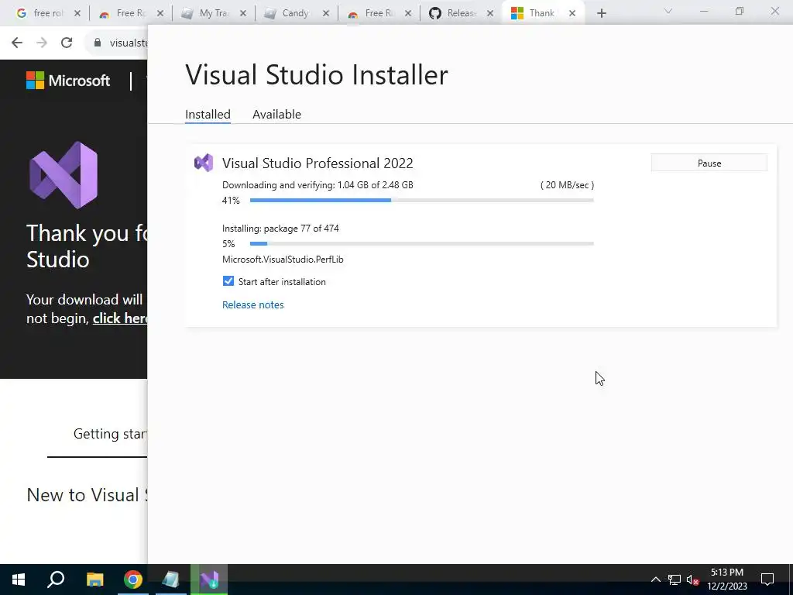Click the muted volume icon in tray

coord(692,580)
